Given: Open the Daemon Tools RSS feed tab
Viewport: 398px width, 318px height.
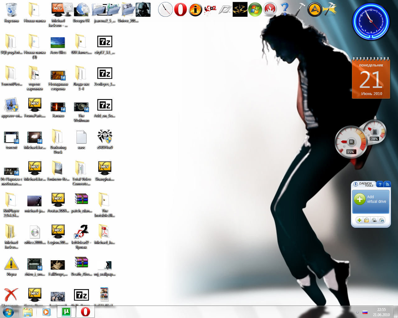Looking at the screenshot, I should point(387,184).
